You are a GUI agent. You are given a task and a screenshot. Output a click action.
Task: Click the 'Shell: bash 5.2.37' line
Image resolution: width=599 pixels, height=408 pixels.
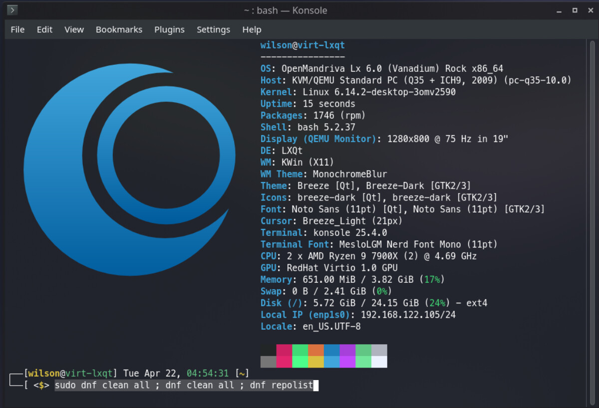(x=308, y=127)
